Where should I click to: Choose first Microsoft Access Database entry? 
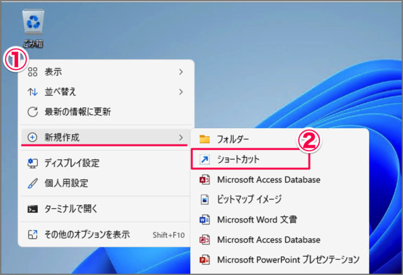(280, 180)
